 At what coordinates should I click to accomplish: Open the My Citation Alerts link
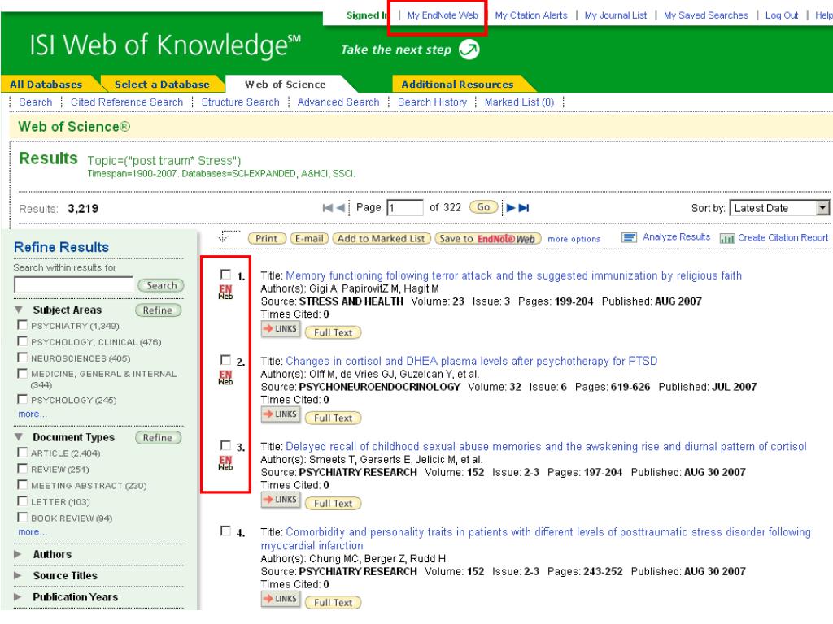[531, 16]
